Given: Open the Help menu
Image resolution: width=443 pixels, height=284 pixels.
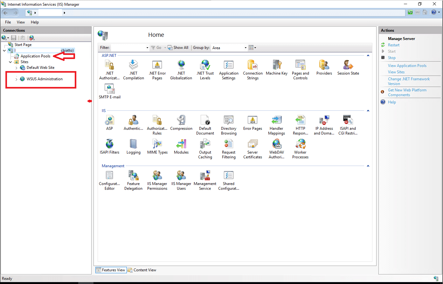Looking at the screenshot, I should pyautogui.click(x=35, y=22).
